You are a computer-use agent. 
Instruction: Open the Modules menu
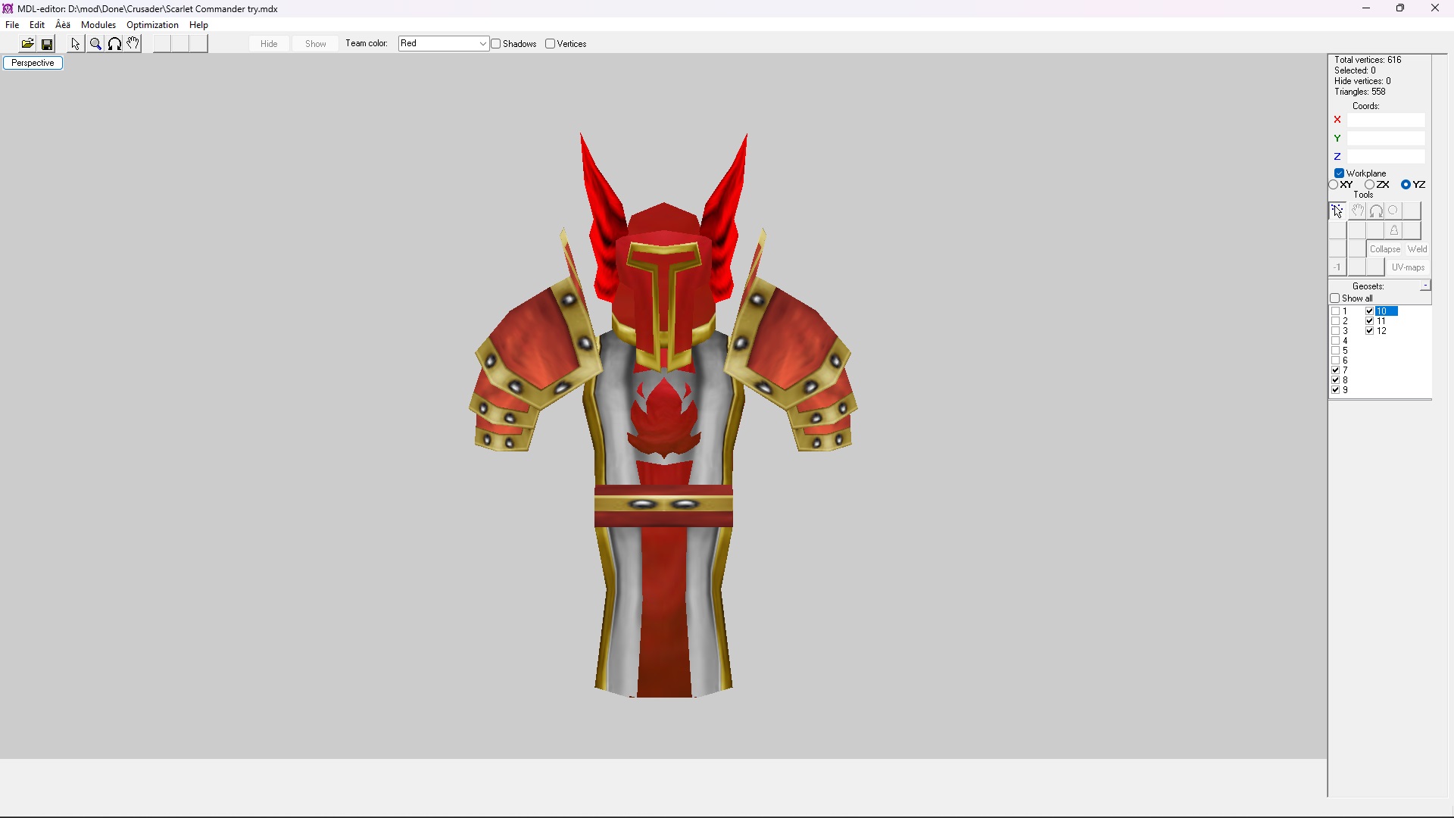(x=98, y=25)
